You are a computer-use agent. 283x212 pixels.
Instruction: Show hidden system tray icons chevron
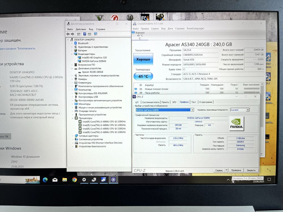pos(228,180)
